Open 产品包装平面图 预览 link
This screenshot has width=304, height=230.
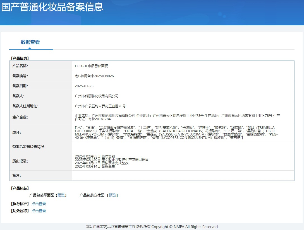coord(61,195)
